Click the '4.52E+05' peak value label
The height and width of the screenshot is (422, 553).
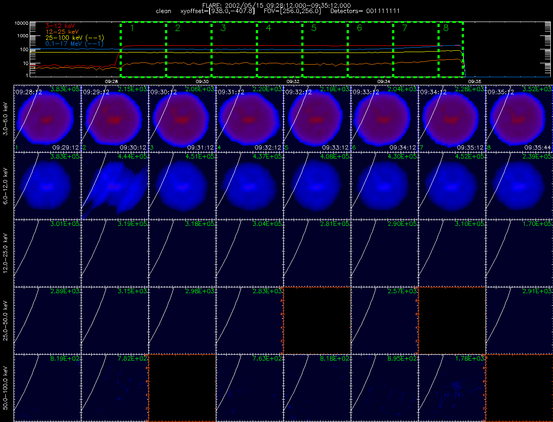470,157
